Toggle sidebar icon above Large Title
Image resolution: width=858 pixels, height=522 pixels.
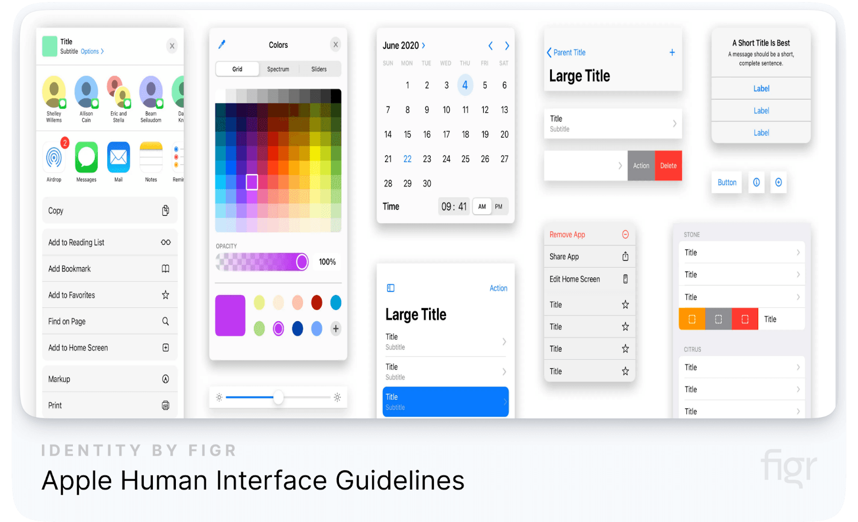pos(390,288)
